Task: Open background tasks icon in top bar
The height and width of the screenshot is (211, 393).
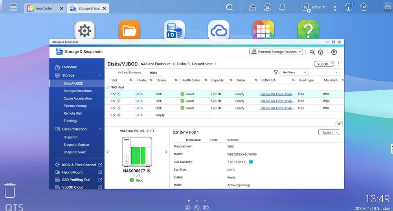Action: (x=252, y=7)
